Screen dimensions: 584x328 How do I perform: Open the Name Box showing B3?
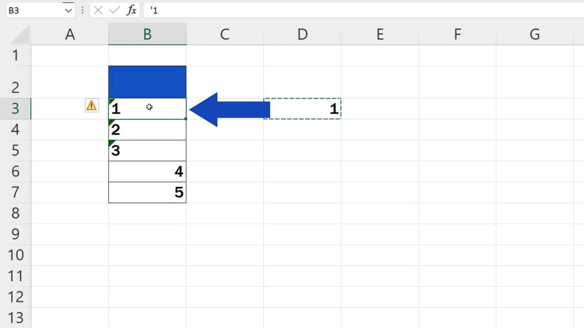(x=36, y=10)
